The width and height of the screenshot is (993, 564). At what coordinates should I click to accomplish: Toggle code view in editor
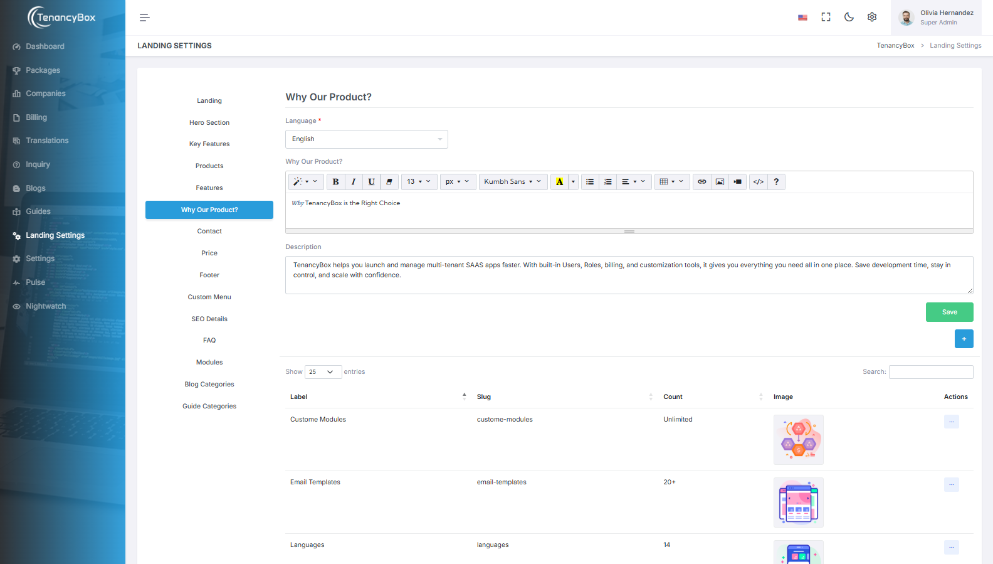pos(759,182)
